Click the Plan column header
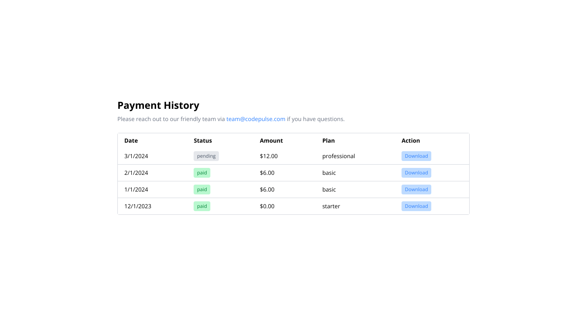This screenshot has width=587, height=313. tap(328, 141)
